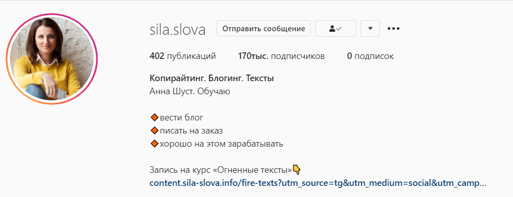Click the orange diamond beside вести блог
This screenshot has width=513, height=197.
(154, 117)
